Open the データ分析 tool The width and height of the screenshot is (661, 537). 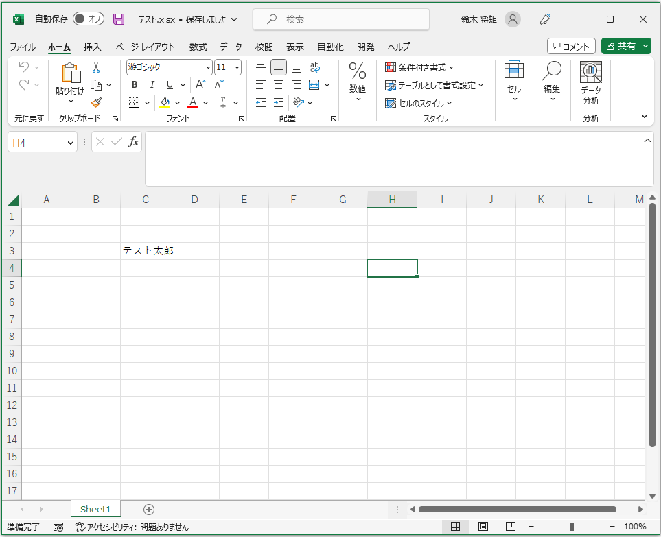point(590,82)
